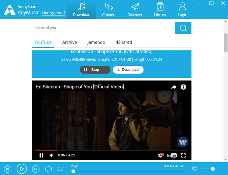Click the 'm-je' track name
228x175 pixels.
74,166
